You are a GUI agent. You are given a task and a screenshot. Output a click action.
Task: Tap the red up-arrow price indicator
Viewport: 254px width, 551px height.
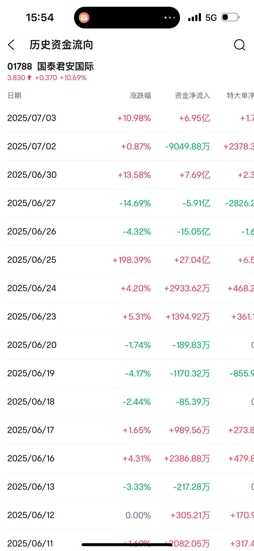click(x=29, y=77)
